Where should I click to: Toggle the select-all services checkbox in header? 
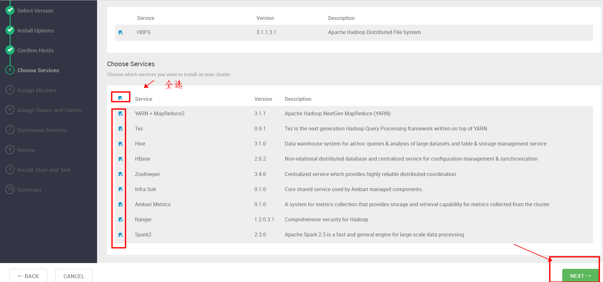tap(120, 98)
